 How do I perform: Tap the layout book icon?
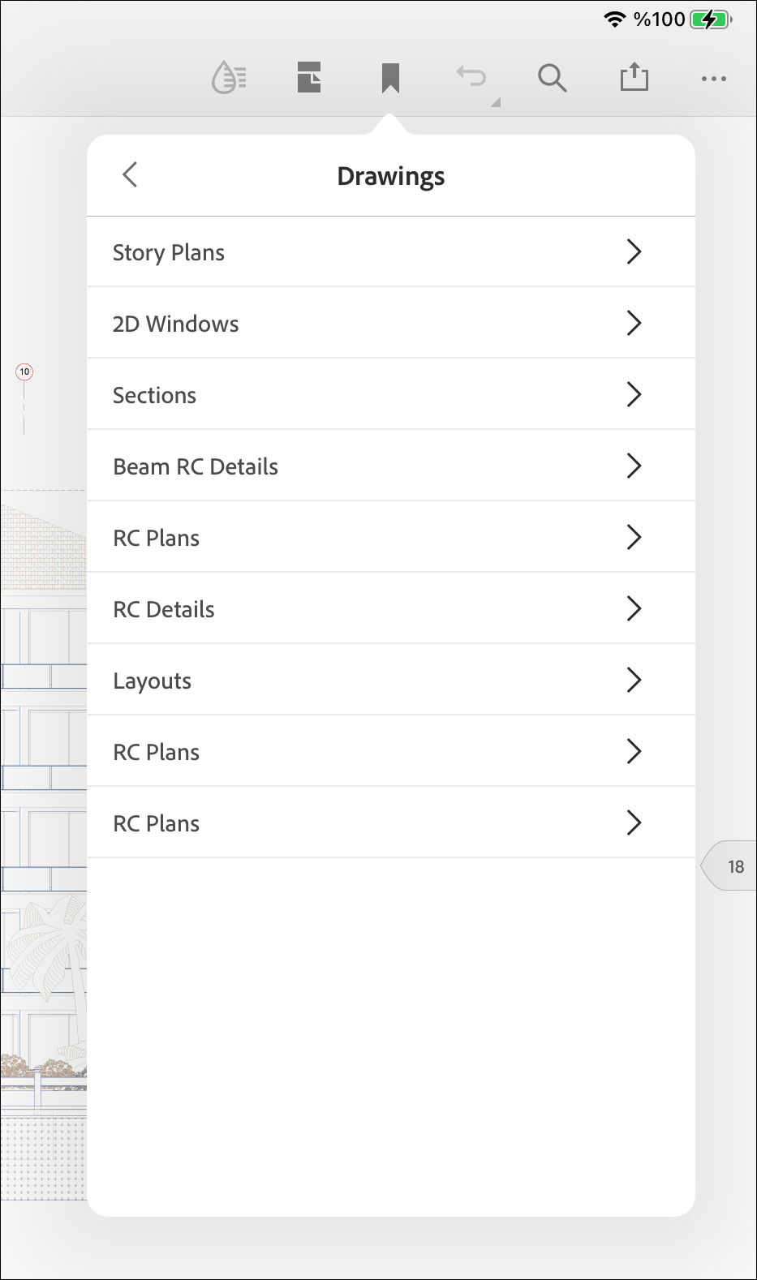click(309, 78)
